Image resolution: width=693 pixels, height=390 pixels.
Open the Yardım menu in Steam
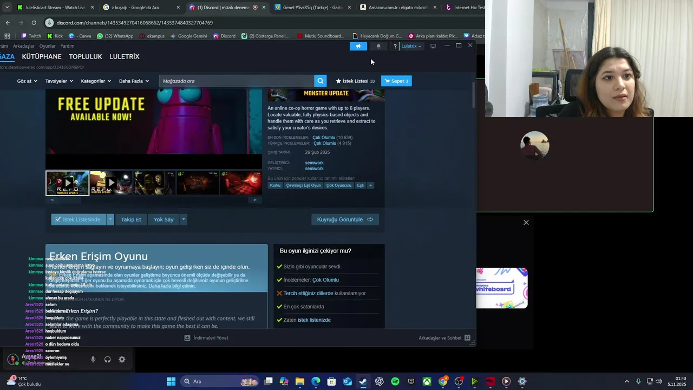pos(67,46)
